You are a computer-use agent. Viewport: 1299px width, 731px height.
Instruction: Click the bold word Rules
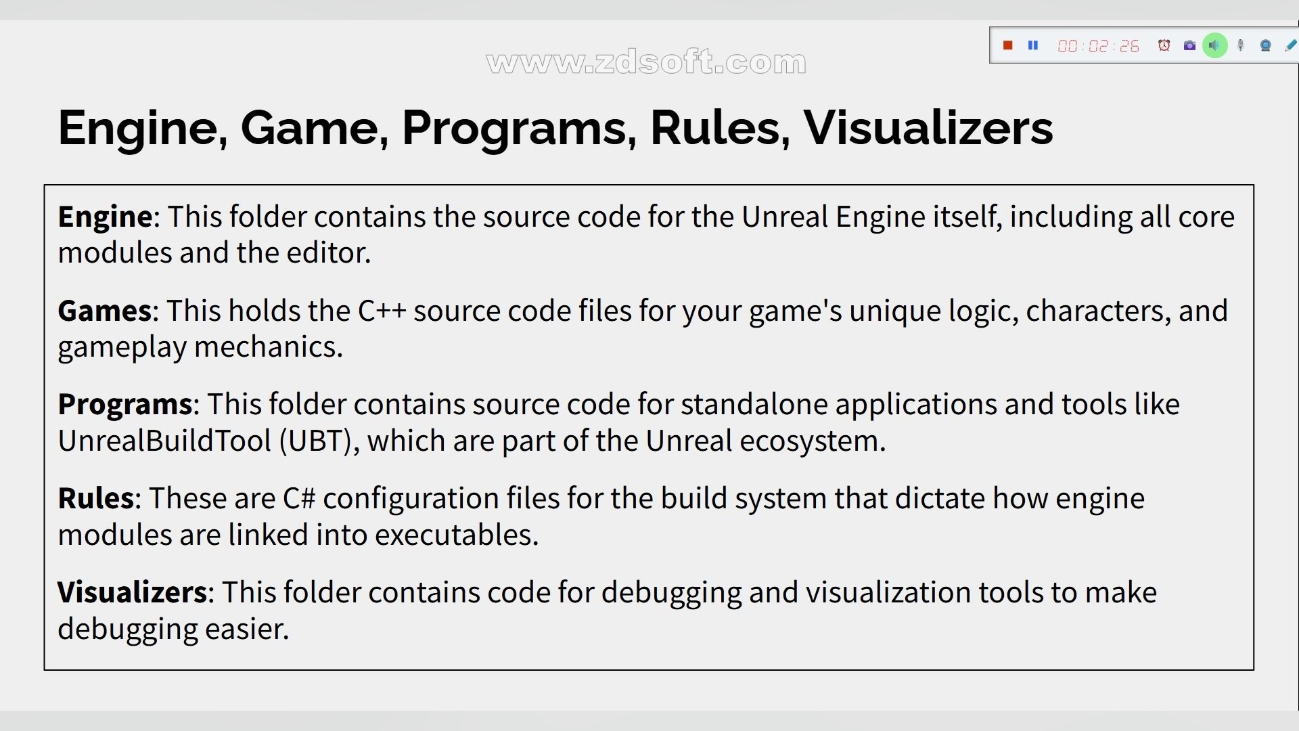pos(95,498)
